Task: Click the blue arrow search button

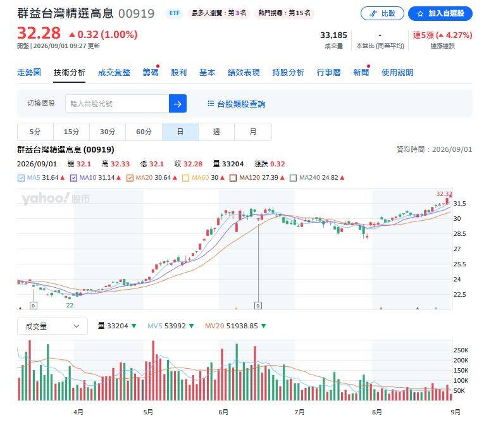Action: pyautogui.click(x=178, y=104)
